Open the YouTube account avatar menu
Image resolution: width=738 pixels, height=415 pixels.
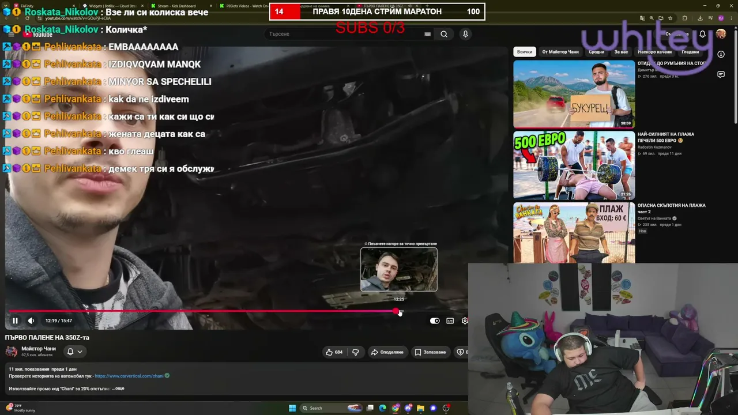point(721,34)
